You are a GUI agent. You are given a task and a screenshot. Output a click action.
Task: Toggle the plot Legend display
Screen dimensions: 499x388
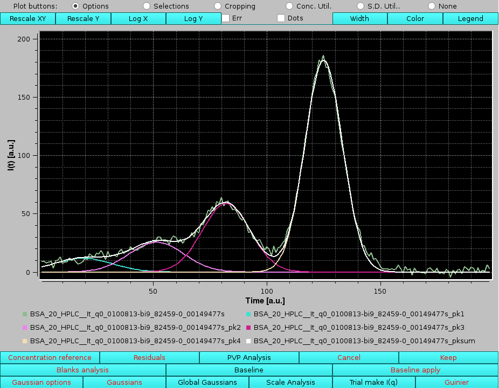[470, 18]
